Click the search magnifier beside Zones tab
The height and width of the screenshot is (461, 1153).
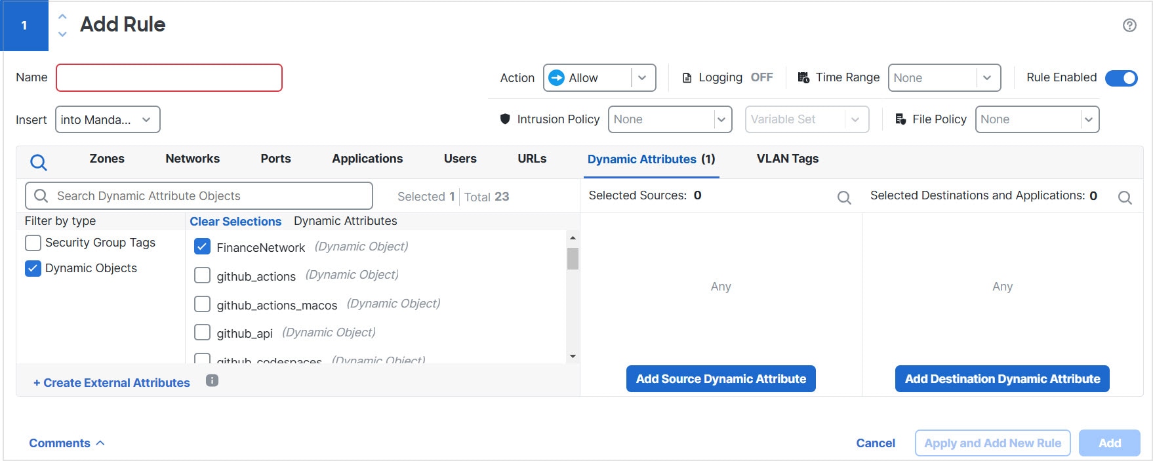pyautogui.click(x=39, y=162)
